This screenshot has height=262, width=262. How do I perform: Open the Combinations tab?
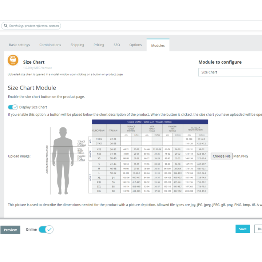50,45
